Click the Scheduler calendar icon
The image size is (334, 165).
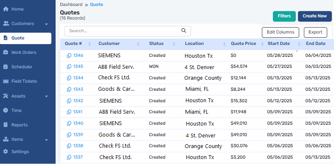[6, 67]
